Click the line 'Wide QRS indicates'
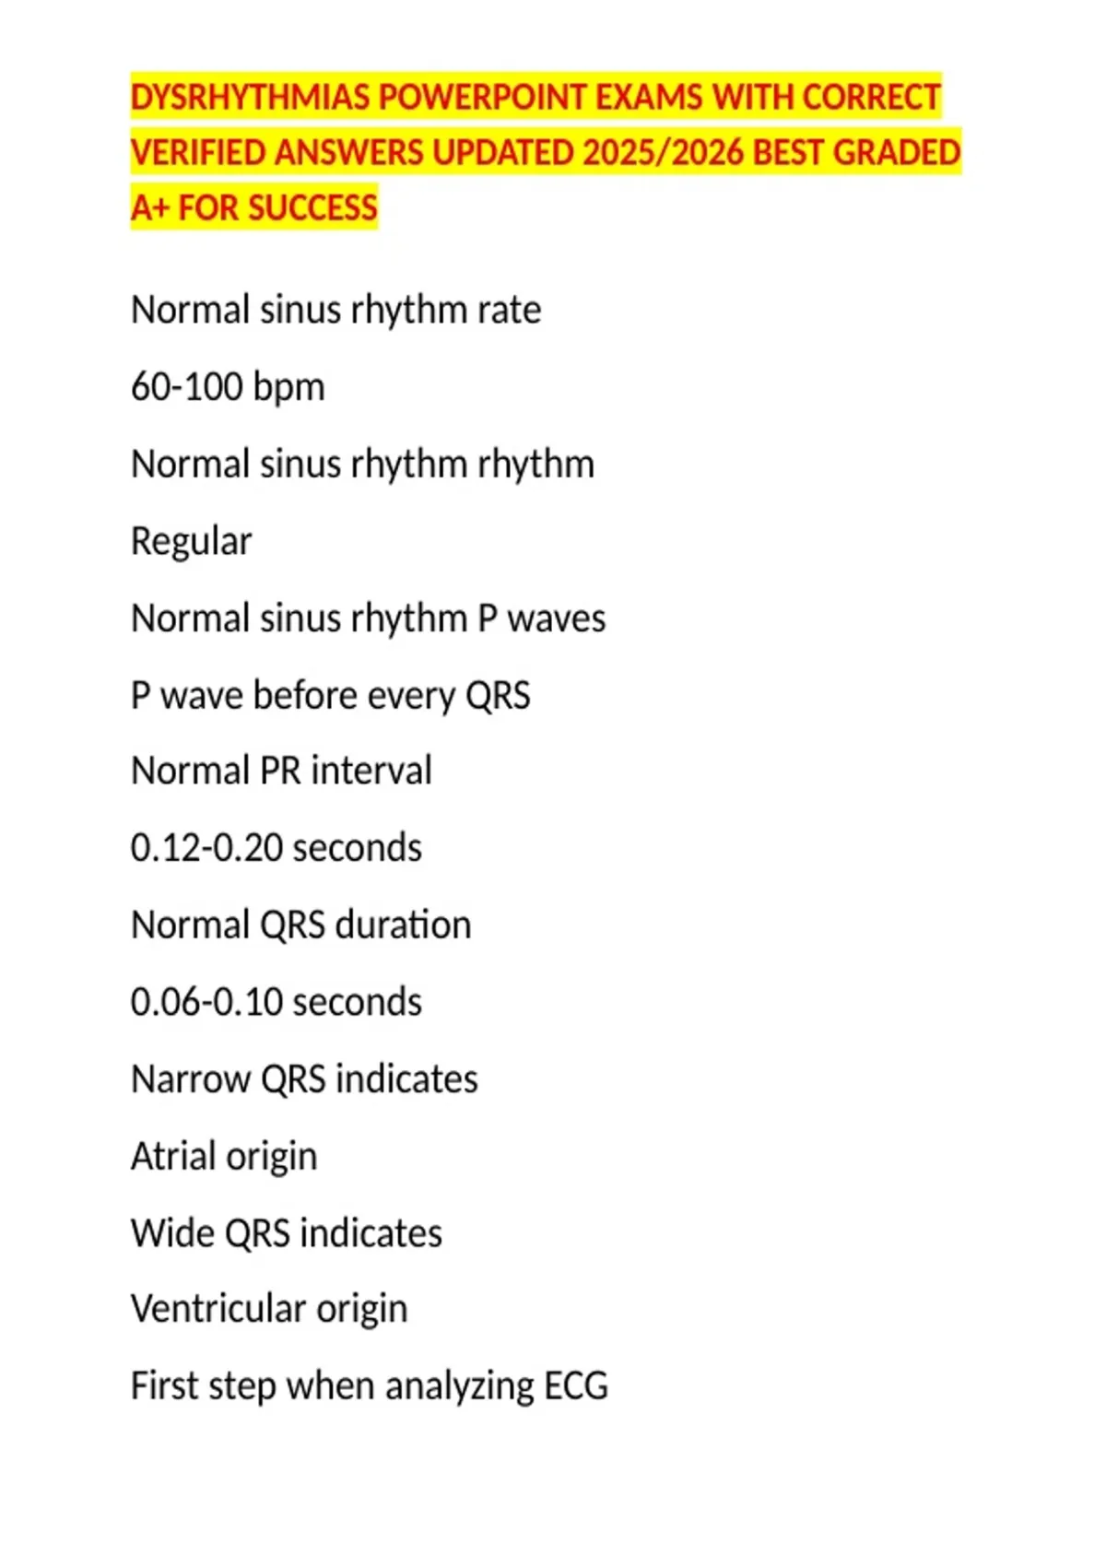This screenshot has height=1567, width=1106. pos(287,1233)
